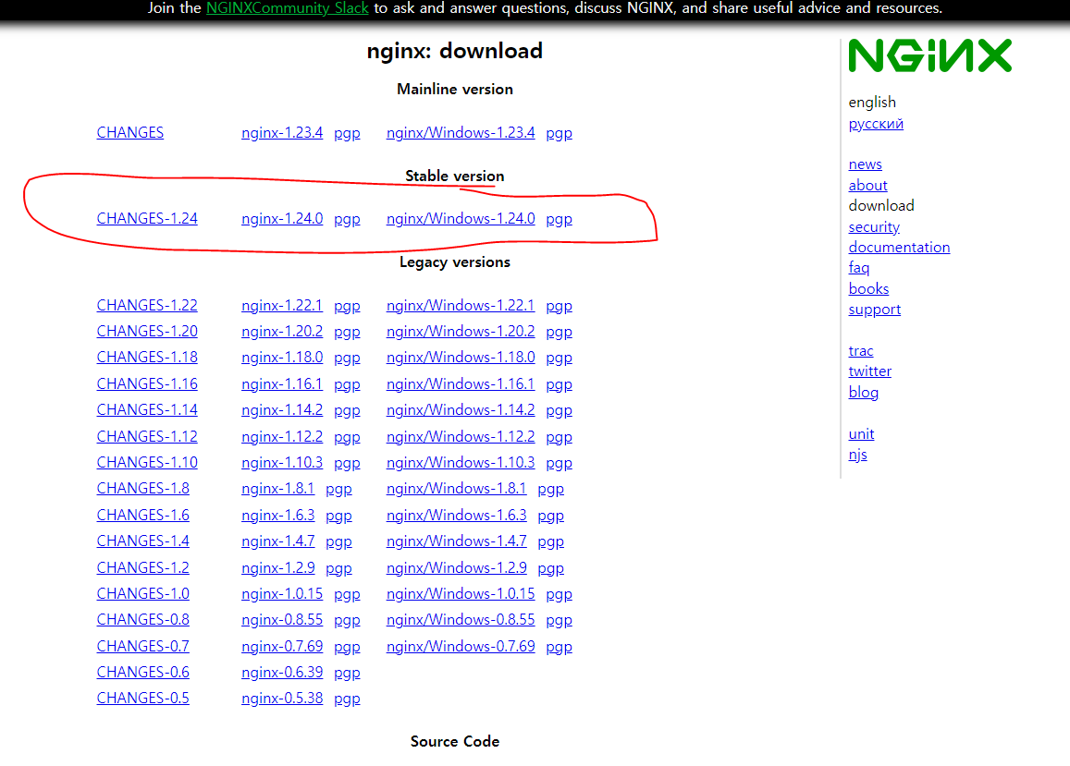Open the books page

click(868, 288)
